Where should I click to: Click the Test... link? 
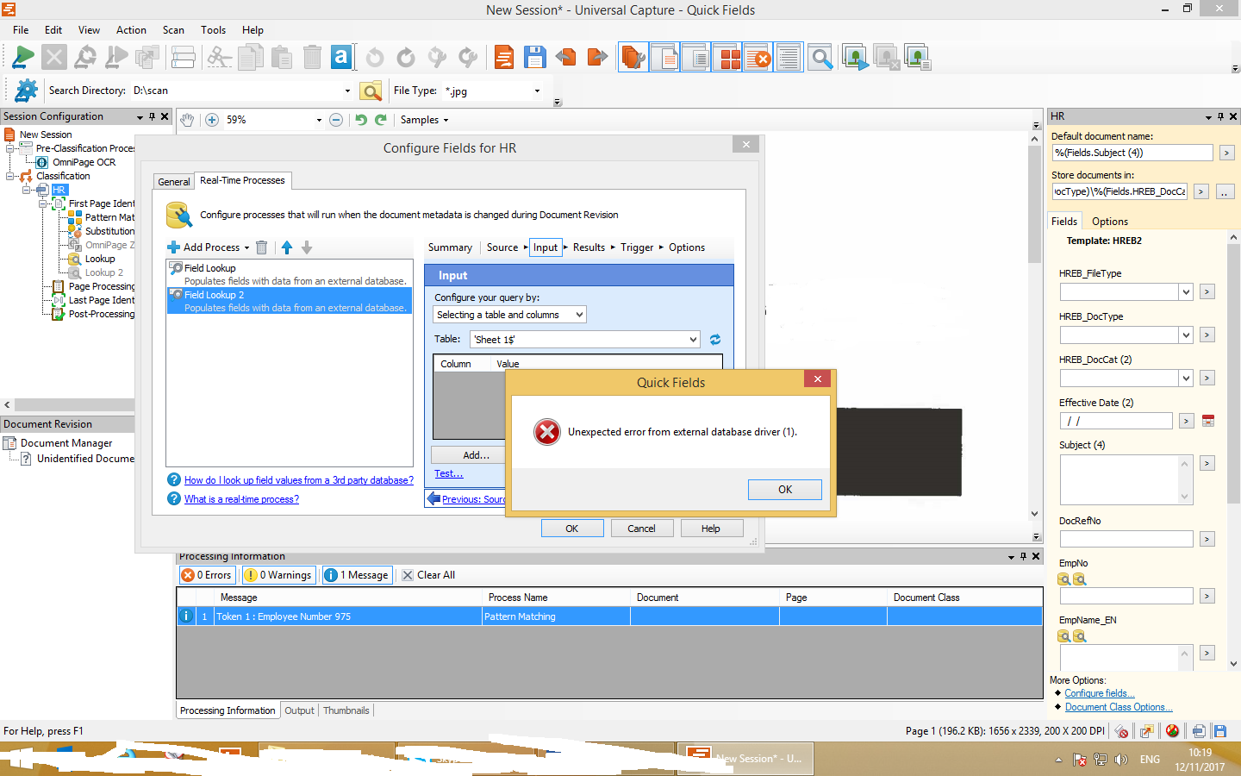pyautogui.click(x=448, y=473)
